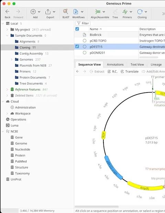Click the memory usage bar in status bar

37,211
